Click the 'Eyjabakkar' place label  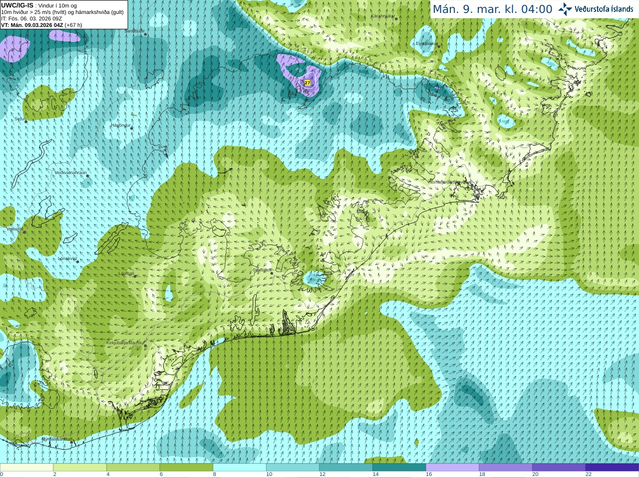(427, 43)
